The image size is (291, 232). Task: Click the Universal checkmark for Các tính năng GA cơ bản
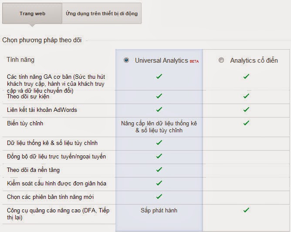159,76
